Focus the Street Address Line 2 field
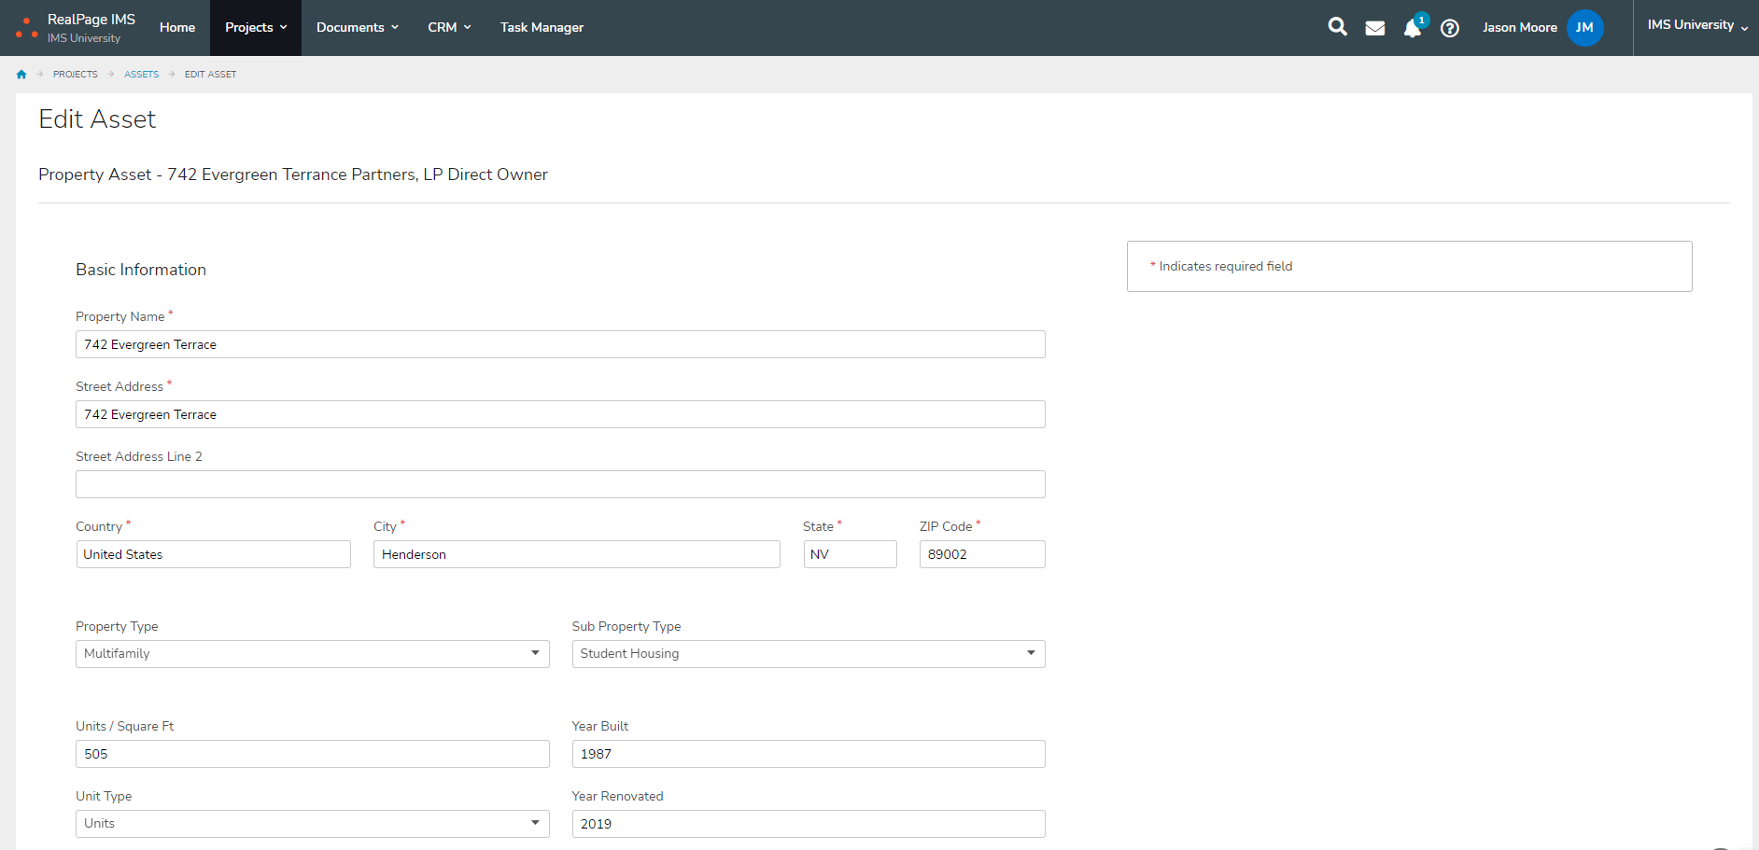Screen dimensions: 1759x850 560,484
